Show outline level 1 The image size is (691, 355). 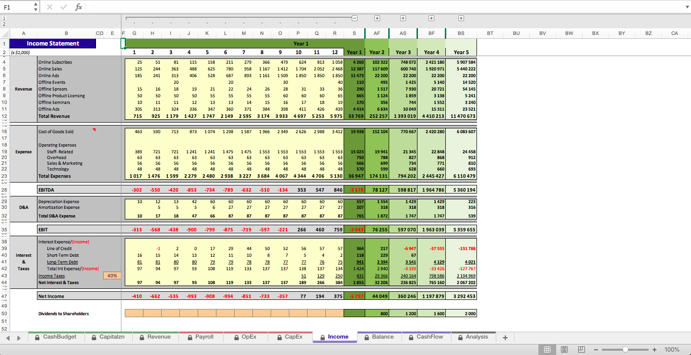4,18
